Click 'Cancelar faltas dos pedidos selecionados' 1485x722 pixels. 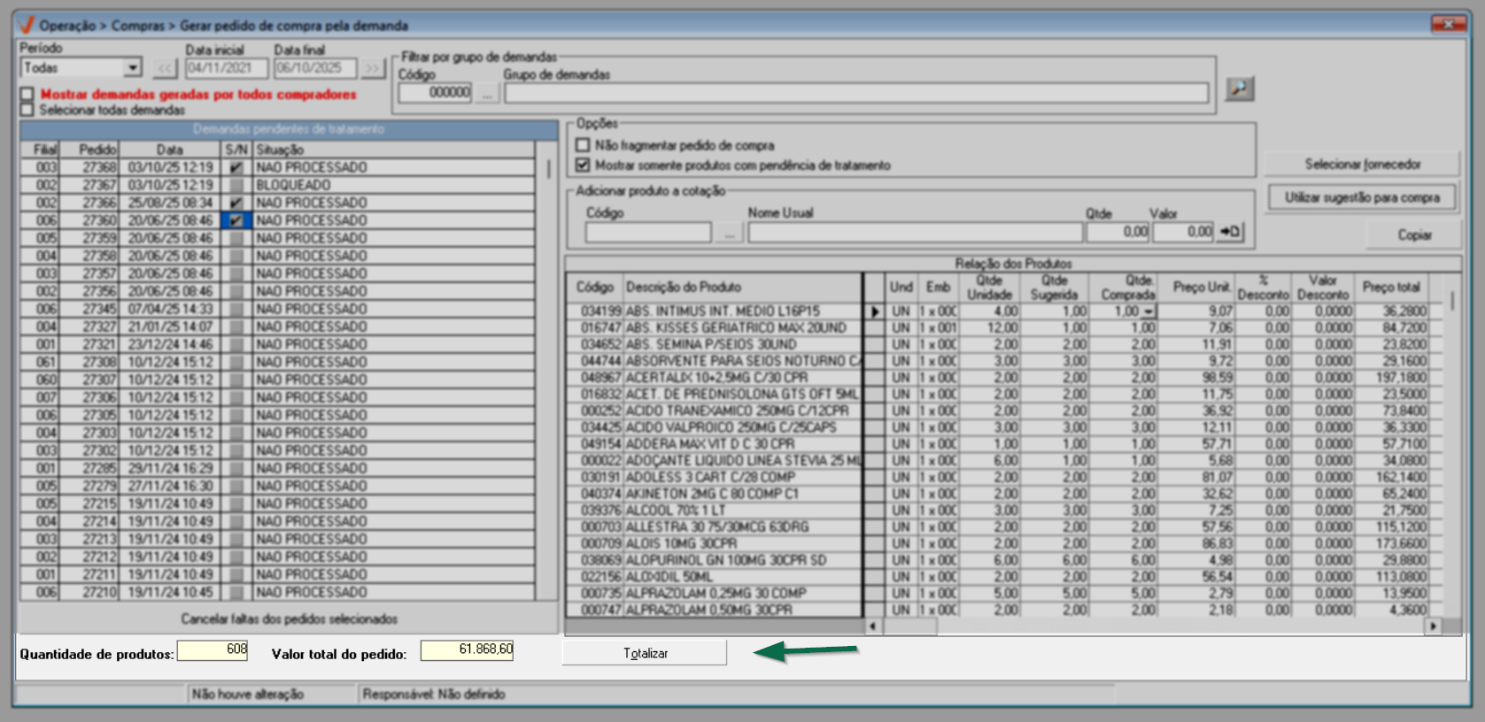point(289,618)
